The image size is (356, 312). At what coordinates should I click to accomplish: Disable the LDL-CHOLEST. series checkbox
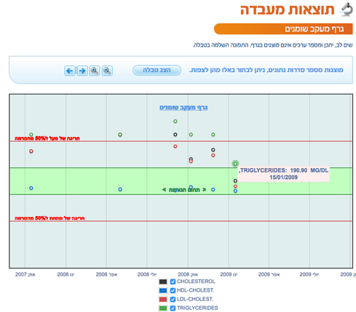pyautogui.click(x=173, y=299)
